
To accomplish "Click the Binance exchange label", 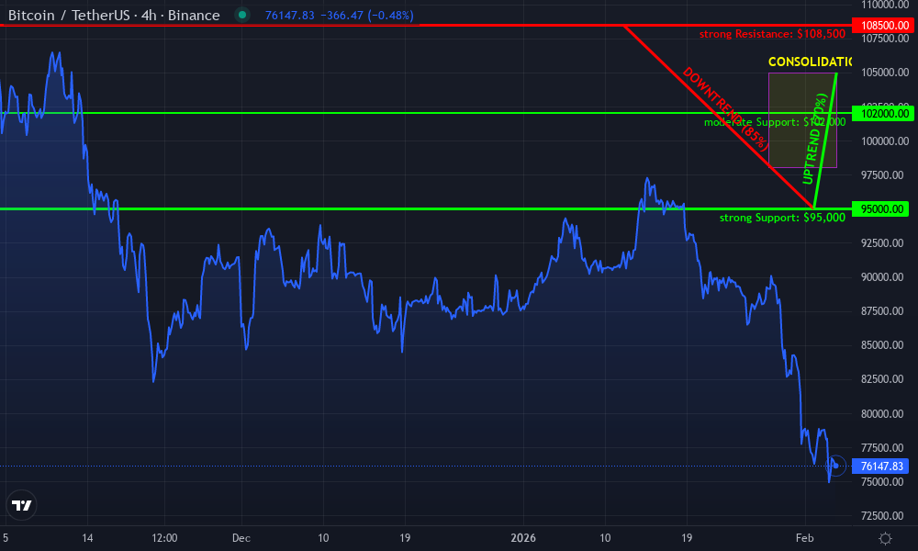I will [x=193, y=15].
